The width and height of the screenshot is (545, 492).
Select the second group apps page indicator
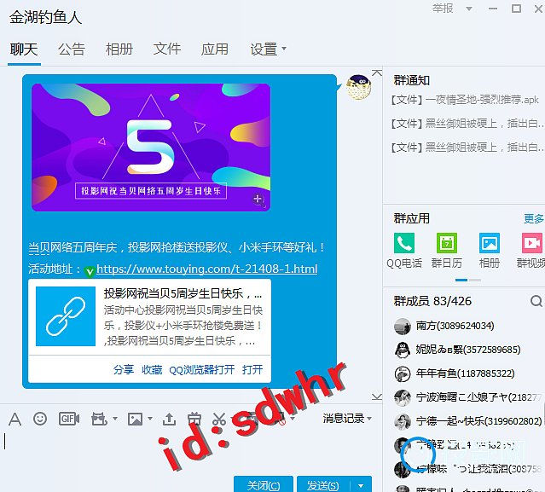[x=475, y=280]
